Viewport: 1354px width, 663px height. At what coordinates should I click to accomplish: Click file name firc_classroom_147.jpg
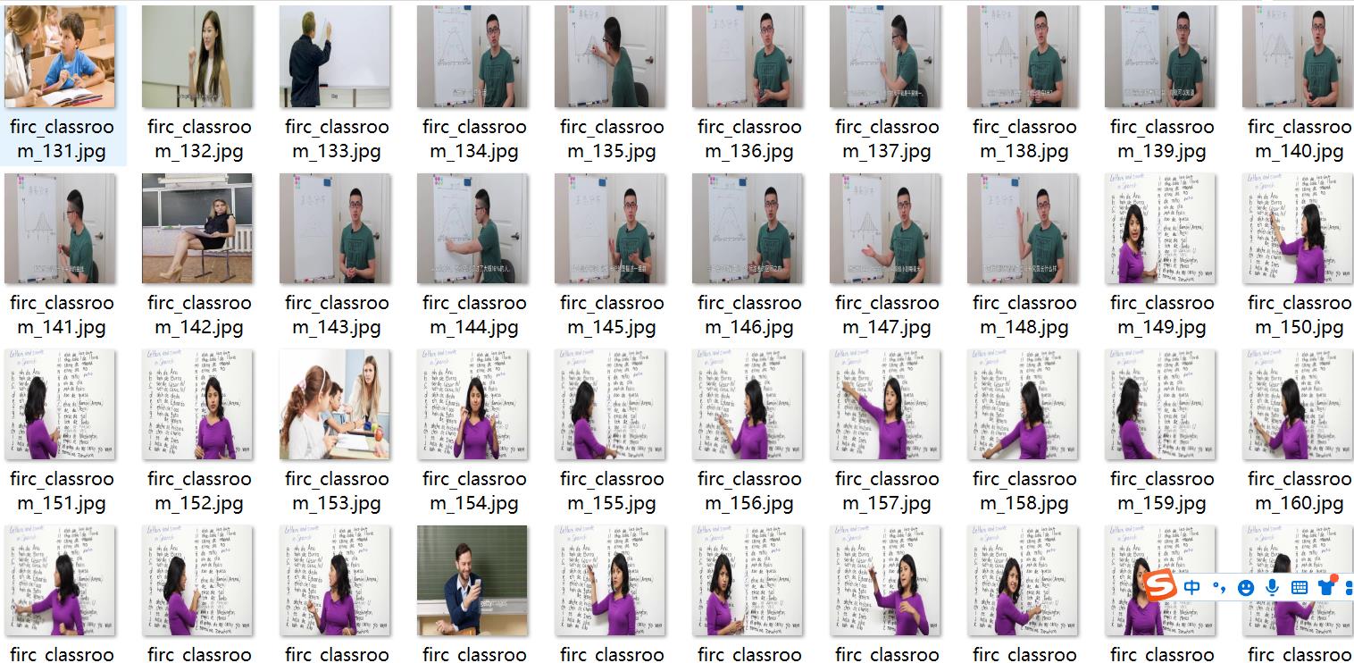click(887, 315)
